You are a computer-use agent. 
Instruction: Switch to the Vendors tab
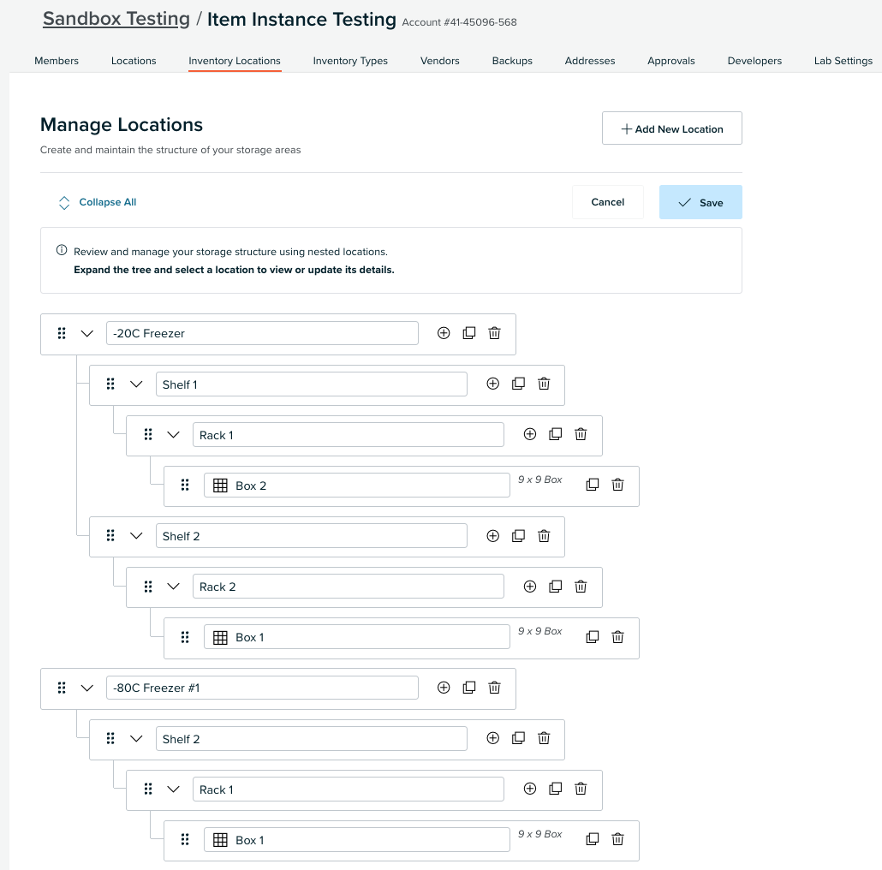click(440, 61)
